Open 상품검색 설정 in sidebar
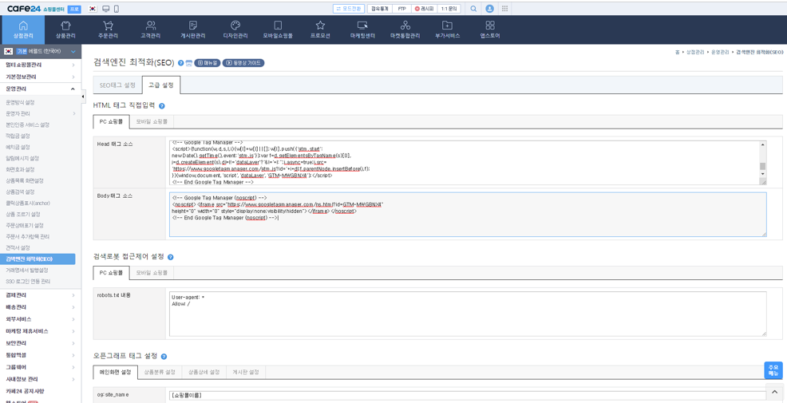The image size is (787, 403). (x=20, y=192)
